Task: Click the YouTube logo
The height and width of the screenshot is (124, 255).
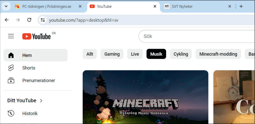Action: tap(37, 36)
